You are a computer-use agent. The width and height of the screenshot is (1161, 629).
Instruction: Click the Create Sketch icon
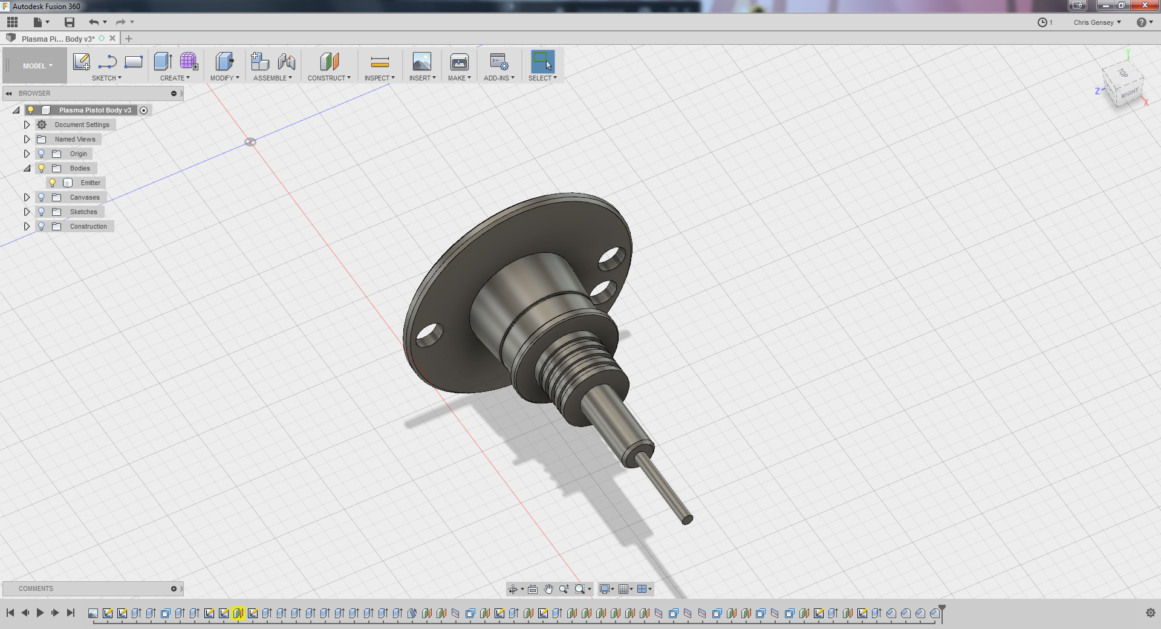(82, 62)
